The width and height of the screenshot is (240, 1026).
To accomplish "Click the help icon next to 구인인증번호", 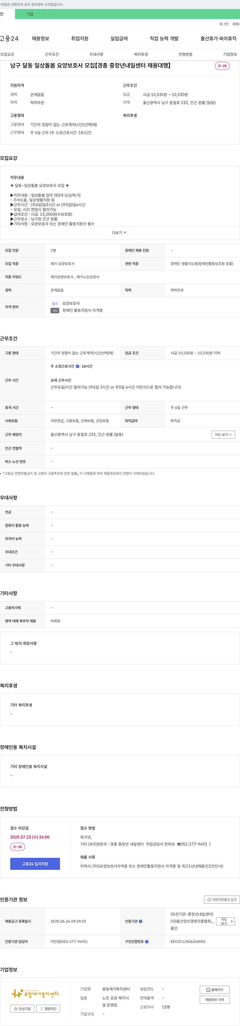I will [146, 942].
